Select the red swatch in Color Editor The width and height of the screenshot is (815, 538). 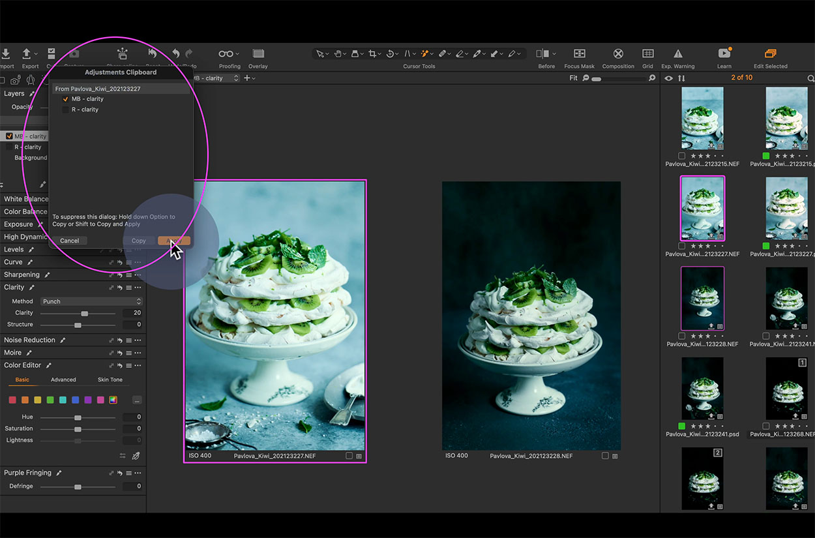(12, 400)
